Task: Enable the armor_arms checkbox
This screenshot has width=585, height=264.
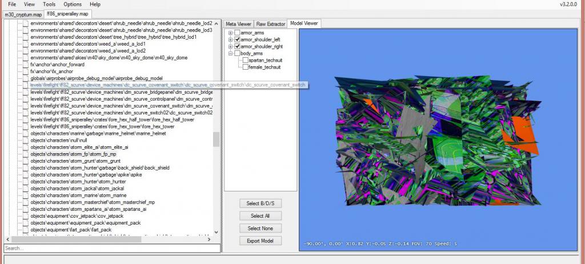Action: 237,33
